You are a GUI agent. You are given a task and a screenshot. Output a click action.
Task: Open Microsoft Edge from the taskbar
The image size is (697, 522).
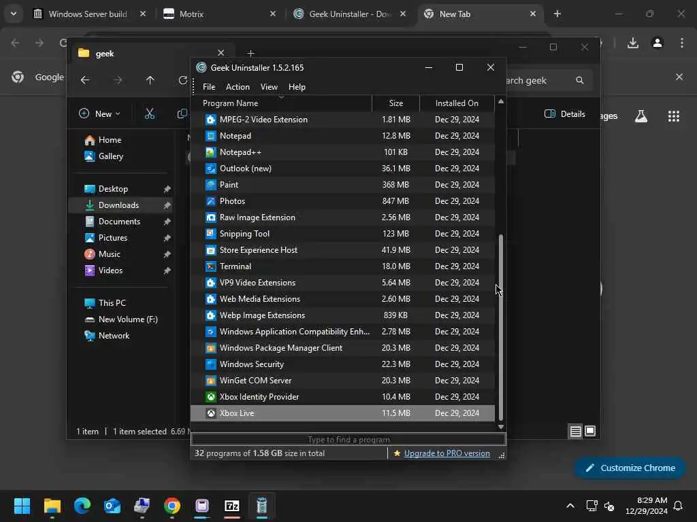click(x=82, y=506)
